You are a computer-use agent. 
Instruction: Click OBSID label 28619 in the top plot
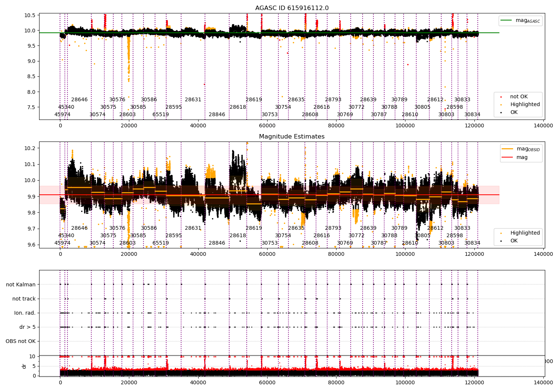pyautogui.click(x=254, y=99)
